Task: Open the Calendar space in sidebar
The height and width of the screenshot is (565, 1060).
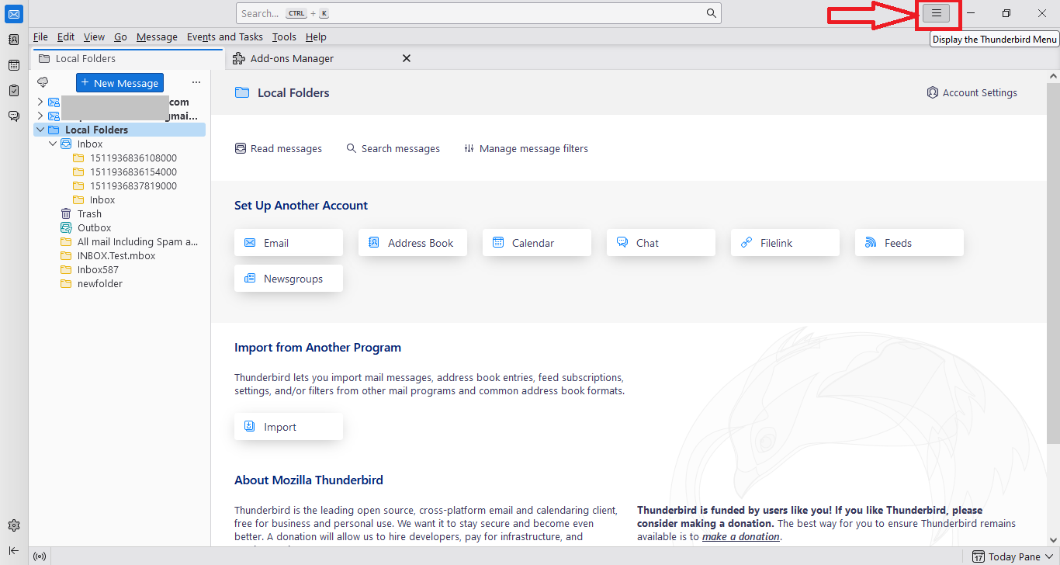Action: click(14, 65)
